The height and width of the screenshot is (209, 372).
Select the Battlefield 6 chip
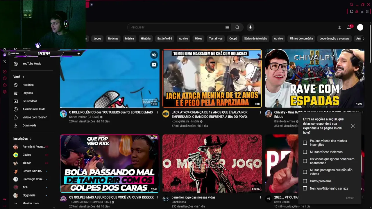click(x=165, y=39)
